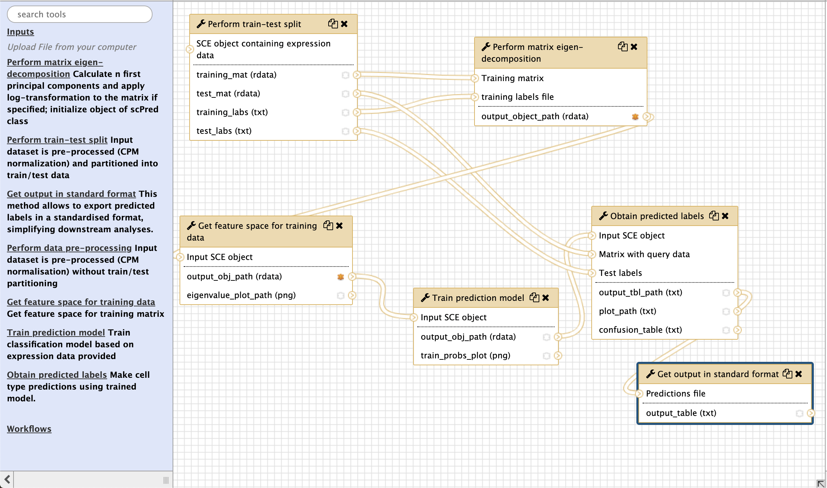Click the Get feature space Input SCE object connector
This screenshot has height=488, width=827.
click(180, 257)
